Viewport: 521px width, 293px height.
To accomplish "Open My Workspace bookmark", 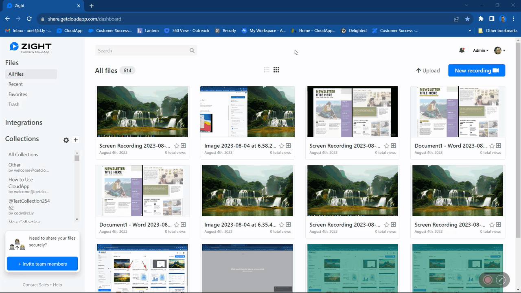I will [x=264, y=31].
